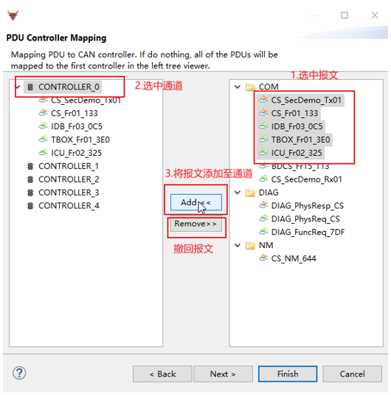The image size is (391, 395).
Task: Click the CONTROLLER_1 chip icon
Action: (30, 166)
